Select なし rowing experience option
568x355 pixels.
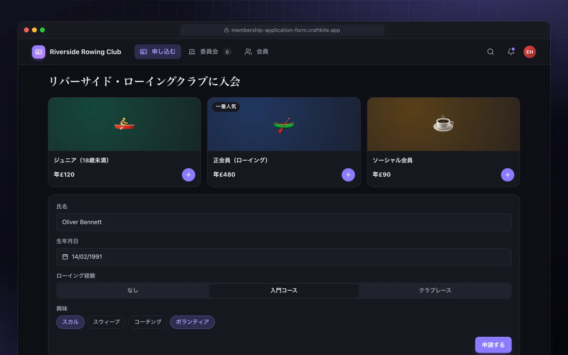coord(133,290)
